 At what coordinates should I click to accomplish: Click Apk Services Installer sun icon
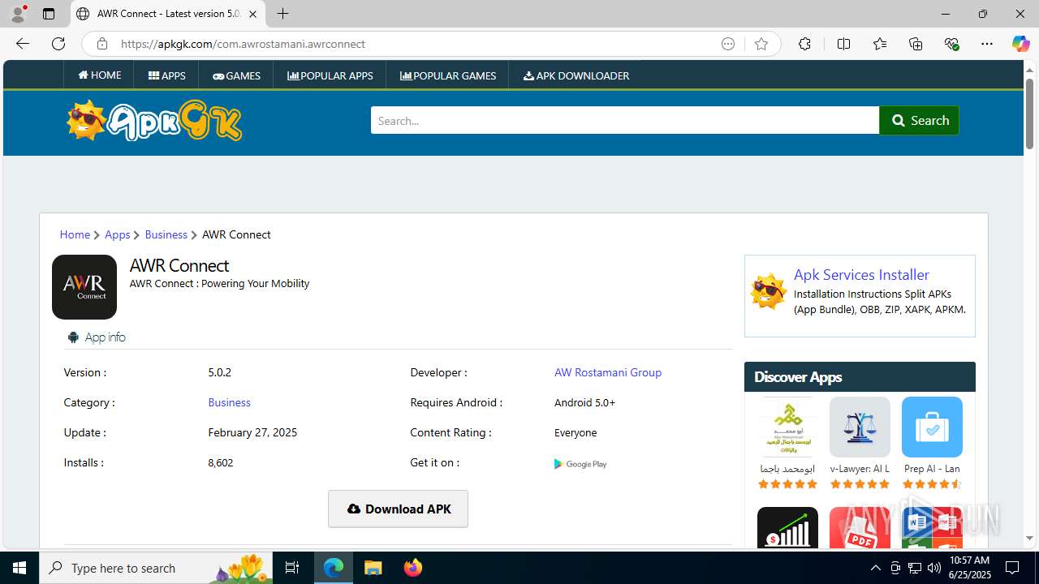pos(768,292)
